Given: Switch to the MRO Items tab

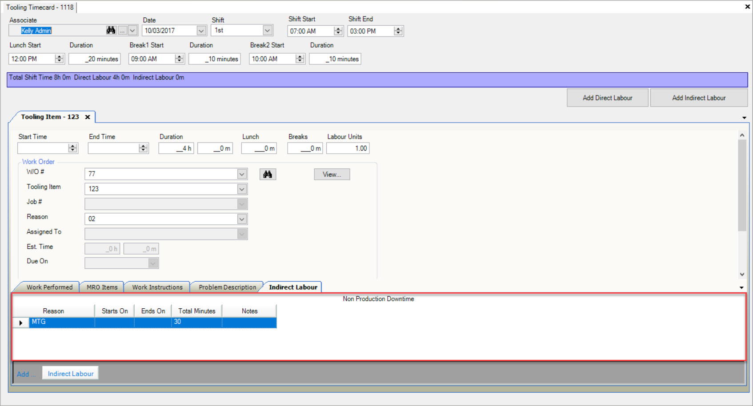Looking at the screenshot, I should point(102,287).
